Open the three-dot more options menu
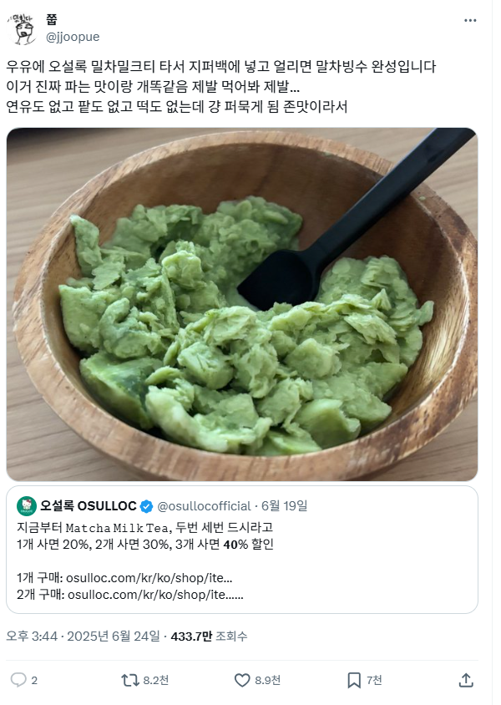Screen dimensions: 501x705 click(470, 20)
